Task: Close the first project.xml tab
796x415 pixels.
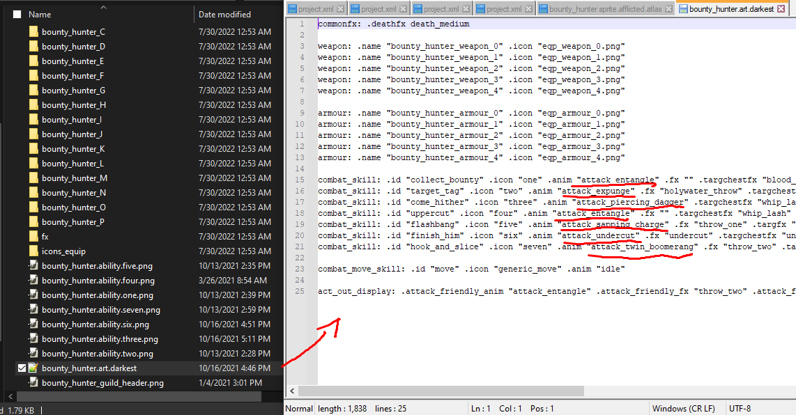Action: point(340,8)
